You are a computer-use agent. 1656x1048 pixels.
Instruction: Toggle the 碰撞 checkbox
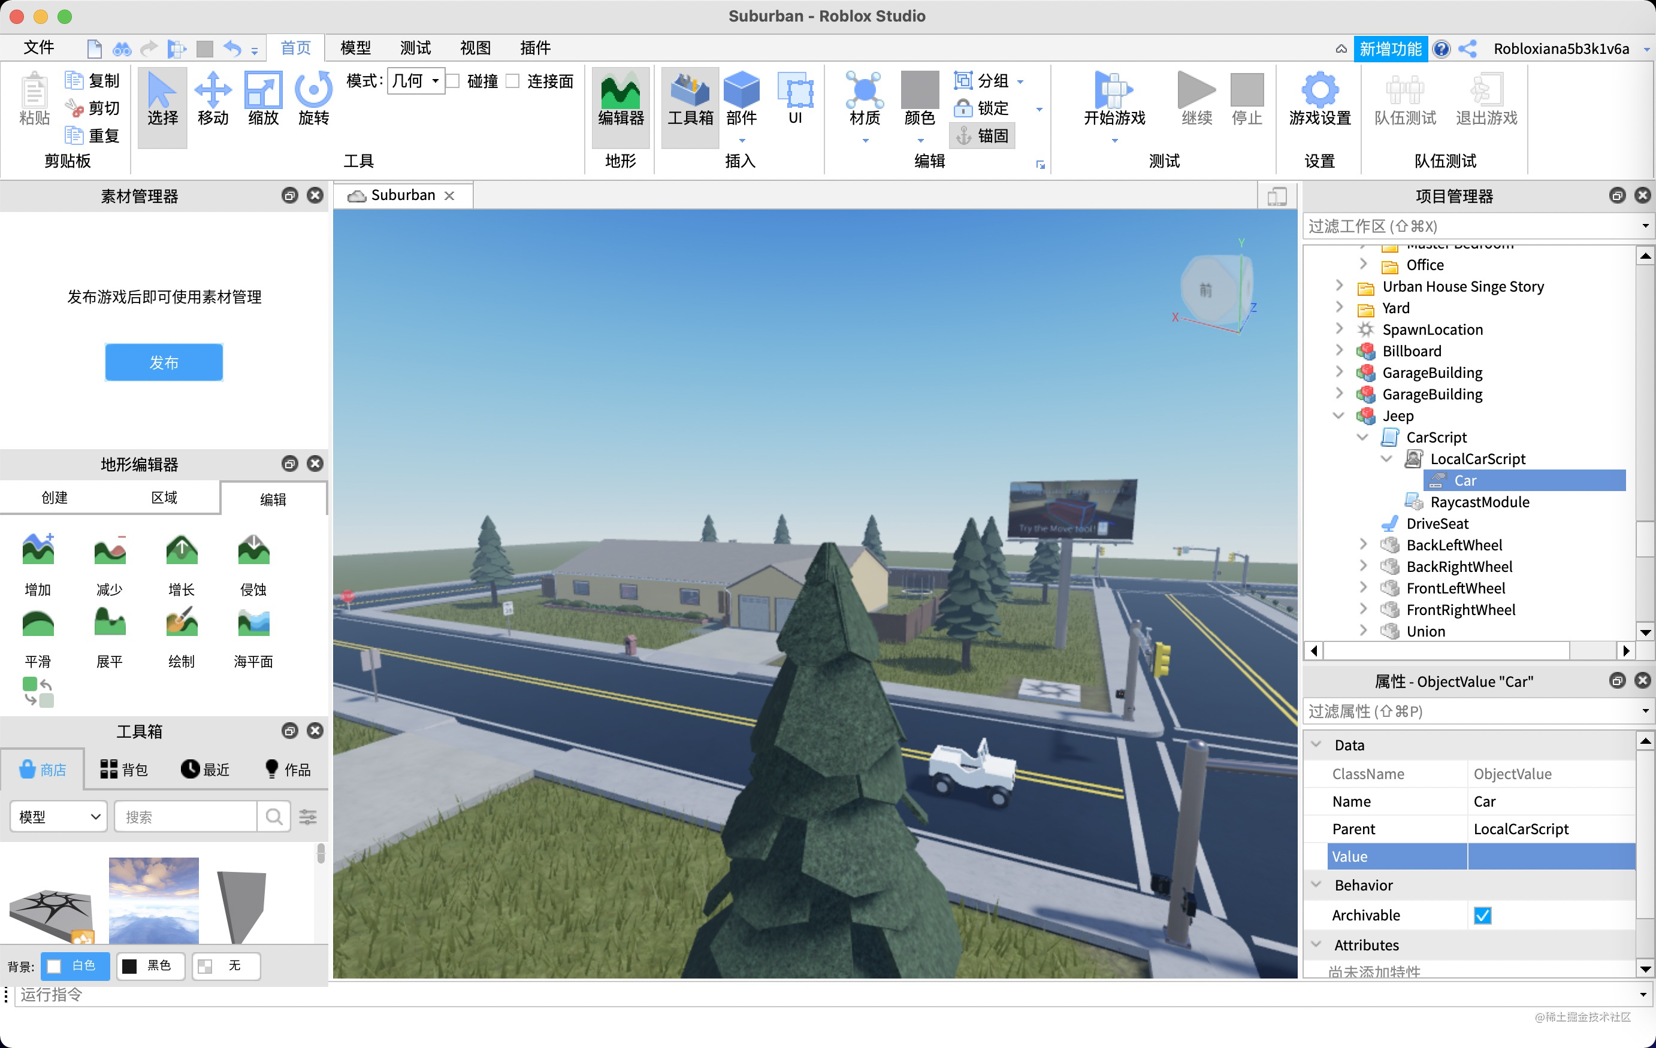coord(453,81)
